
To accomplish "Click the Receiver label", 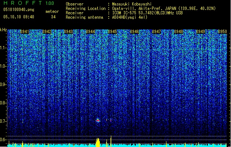I will pyautogui.click(x=75, y=13).
